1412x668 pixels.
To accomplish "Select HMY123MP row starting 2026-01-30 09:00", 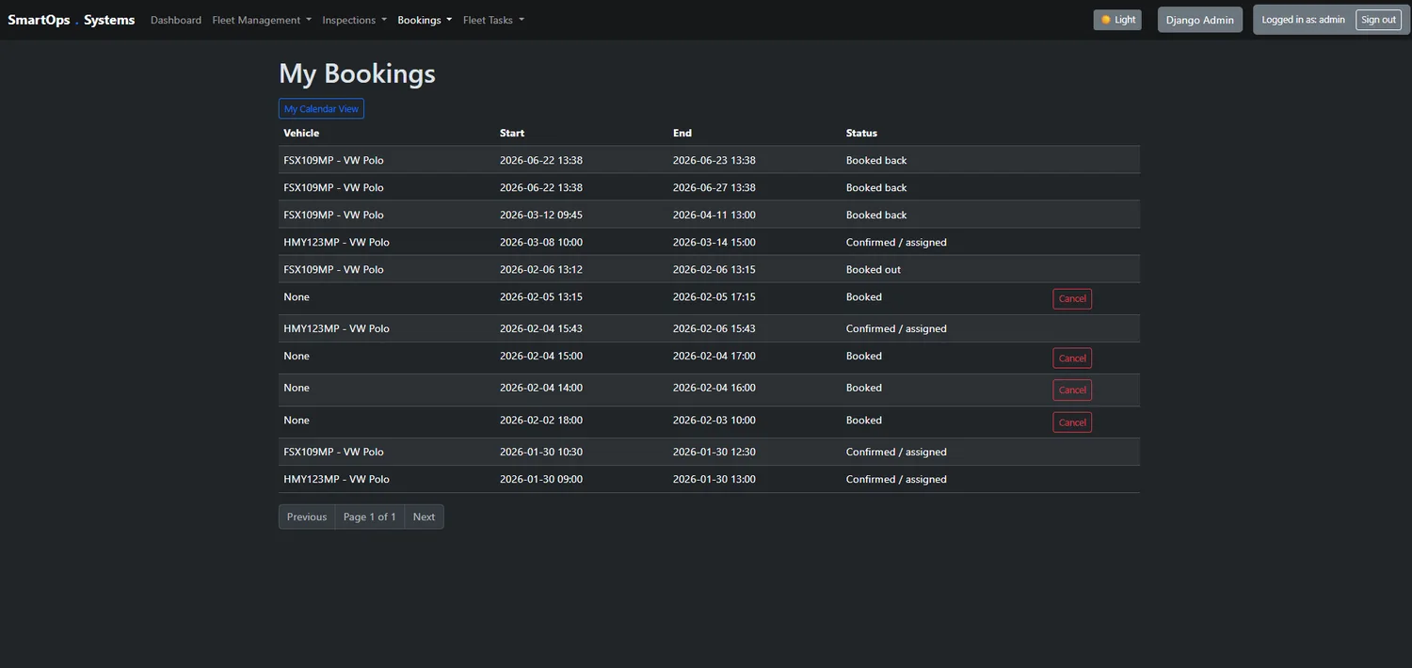I will [x=709, y=479].
